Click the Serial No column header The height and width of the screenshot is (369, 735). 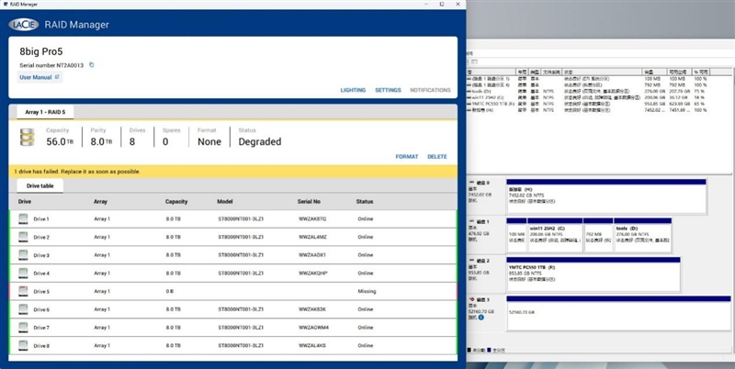(x=309, y=201)
